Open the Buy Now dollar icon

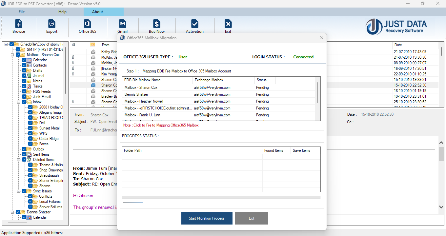coord(157,26)
